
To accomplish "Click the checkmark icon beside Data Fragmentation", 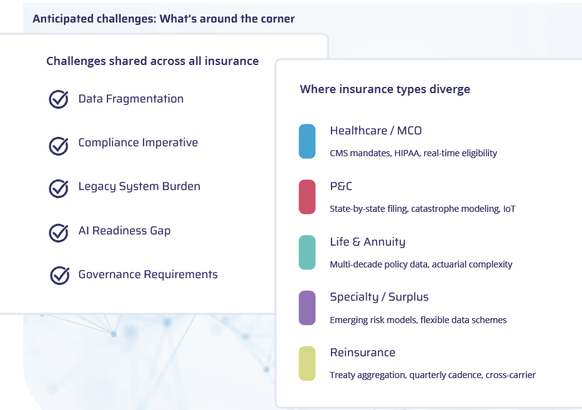I will click(59, 99).
